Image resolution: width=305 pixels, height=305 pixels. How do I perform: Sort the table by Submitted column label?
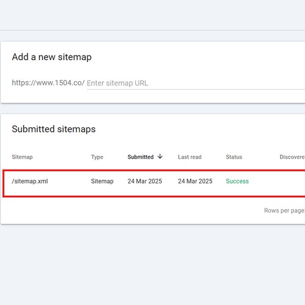point(140,157)
